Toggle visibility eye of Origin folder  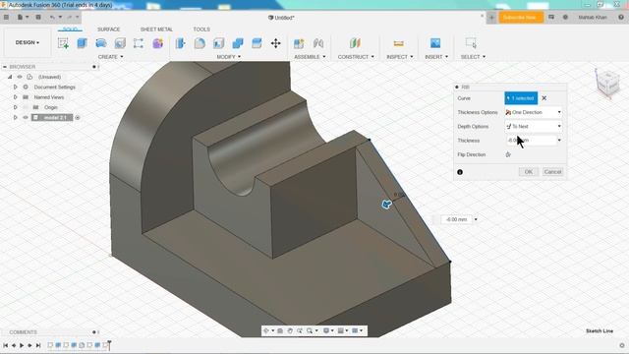click(x=26, y=107)
